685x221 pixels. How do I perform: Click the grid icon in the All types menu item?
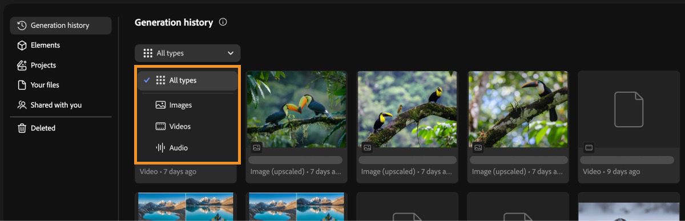click(x=160, y=80)
